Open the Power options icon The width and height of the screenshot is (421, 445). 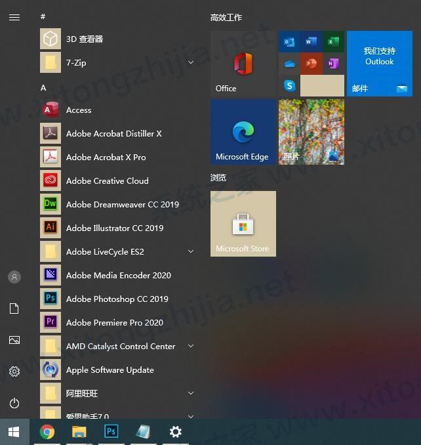pos(14,403)
